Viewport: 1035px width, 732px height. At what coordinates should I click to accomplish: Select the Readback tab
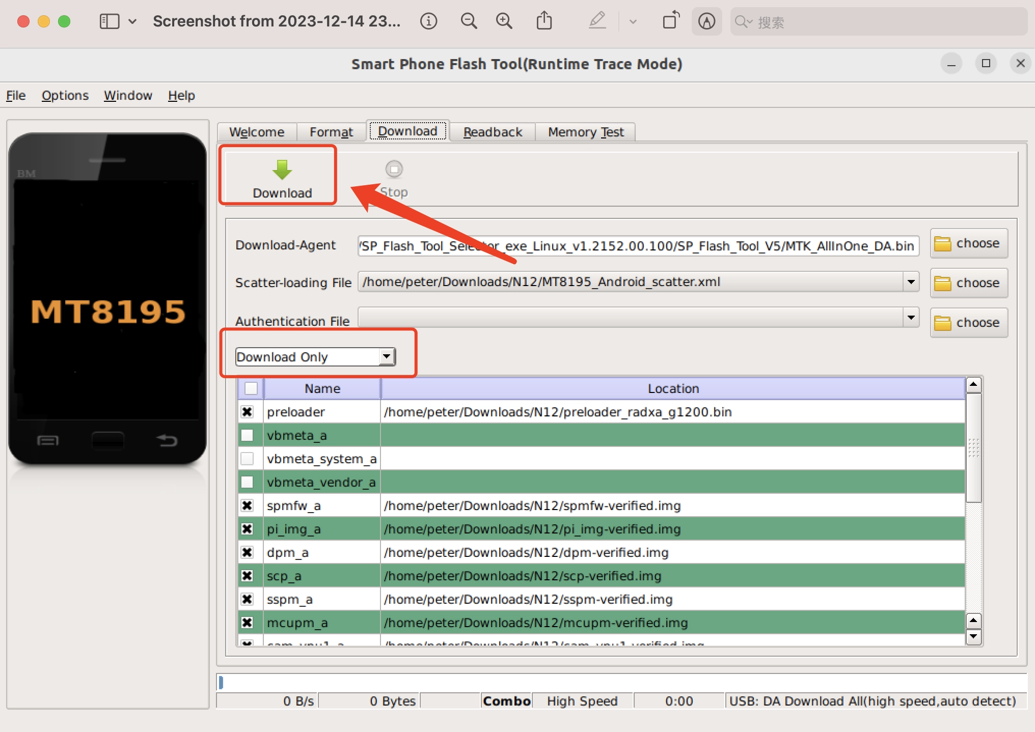click(493, 131)
